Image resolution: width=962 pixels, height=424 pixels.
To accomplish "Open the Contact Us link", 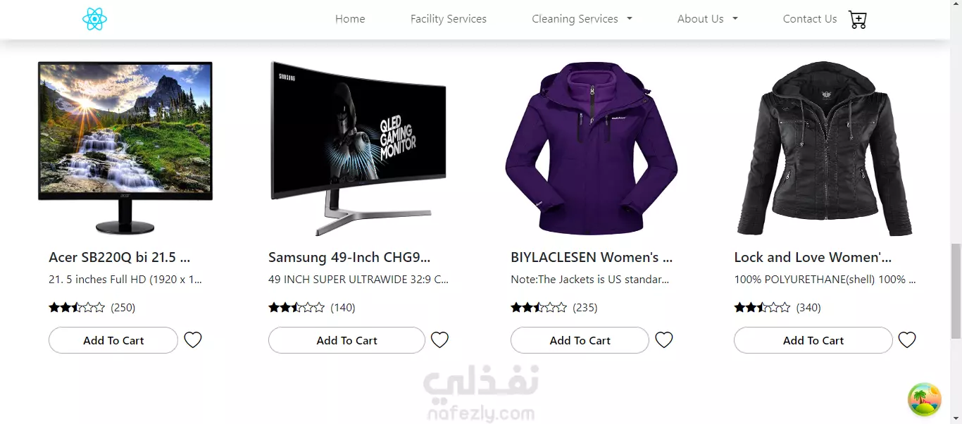I will (810, 19).
